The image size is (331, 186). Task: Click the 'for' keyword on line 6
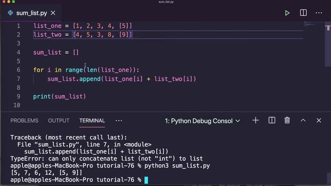38,70
